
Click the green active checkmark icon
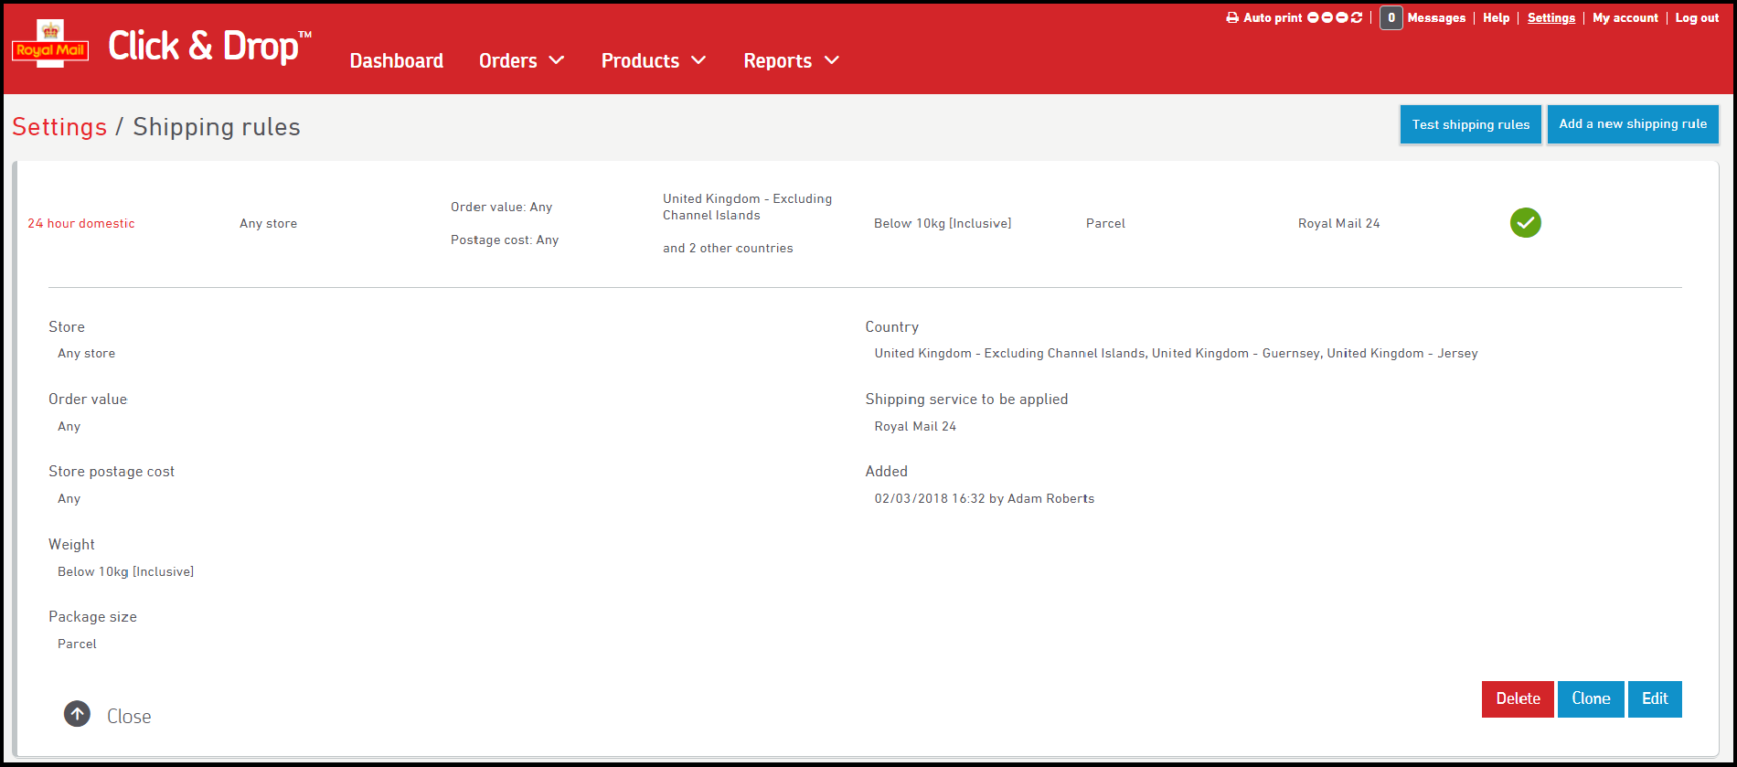click(1525, 223)
